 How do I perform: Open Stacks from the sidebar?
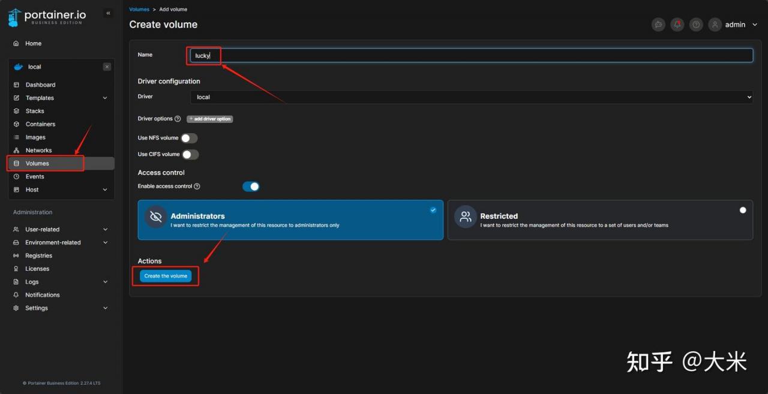[x=35, y=112]
